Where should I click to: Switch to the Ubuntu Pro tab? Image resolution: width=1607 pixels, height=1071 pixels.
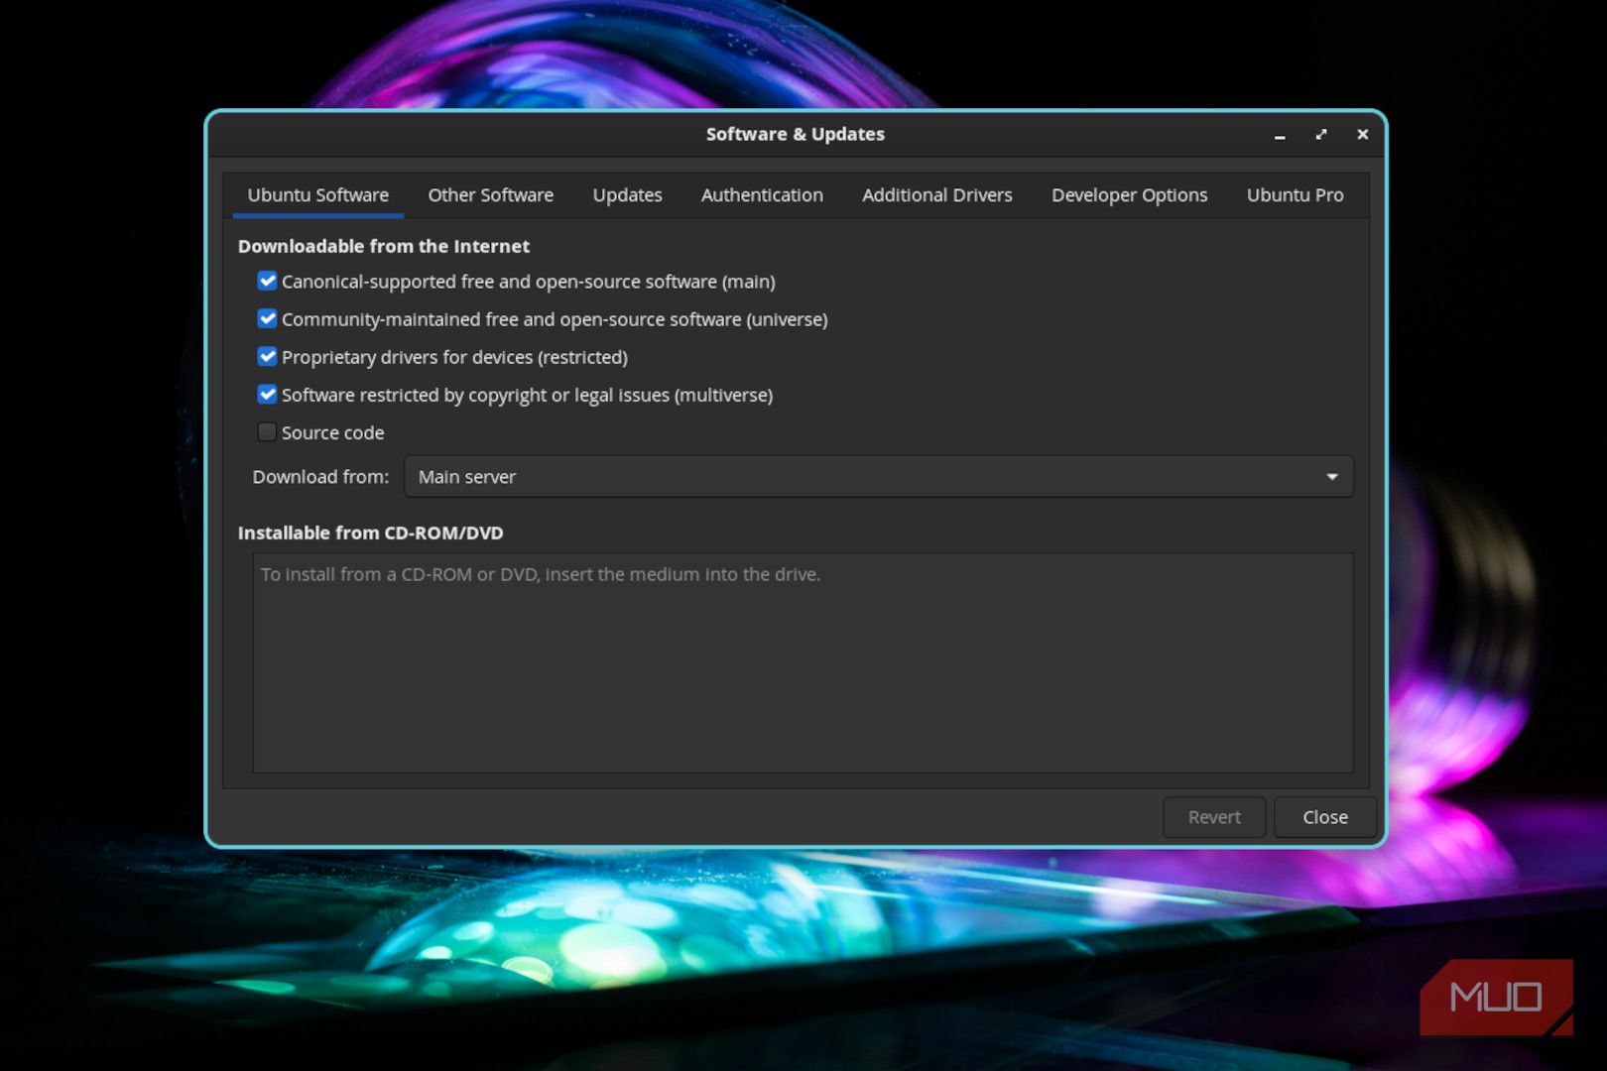point(1295,195)
